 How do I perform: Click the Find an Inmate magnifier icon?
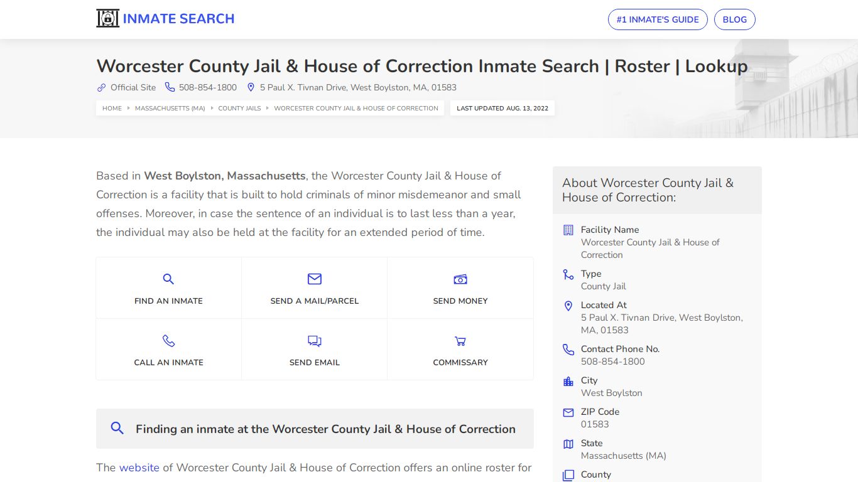tap(168, 279)
